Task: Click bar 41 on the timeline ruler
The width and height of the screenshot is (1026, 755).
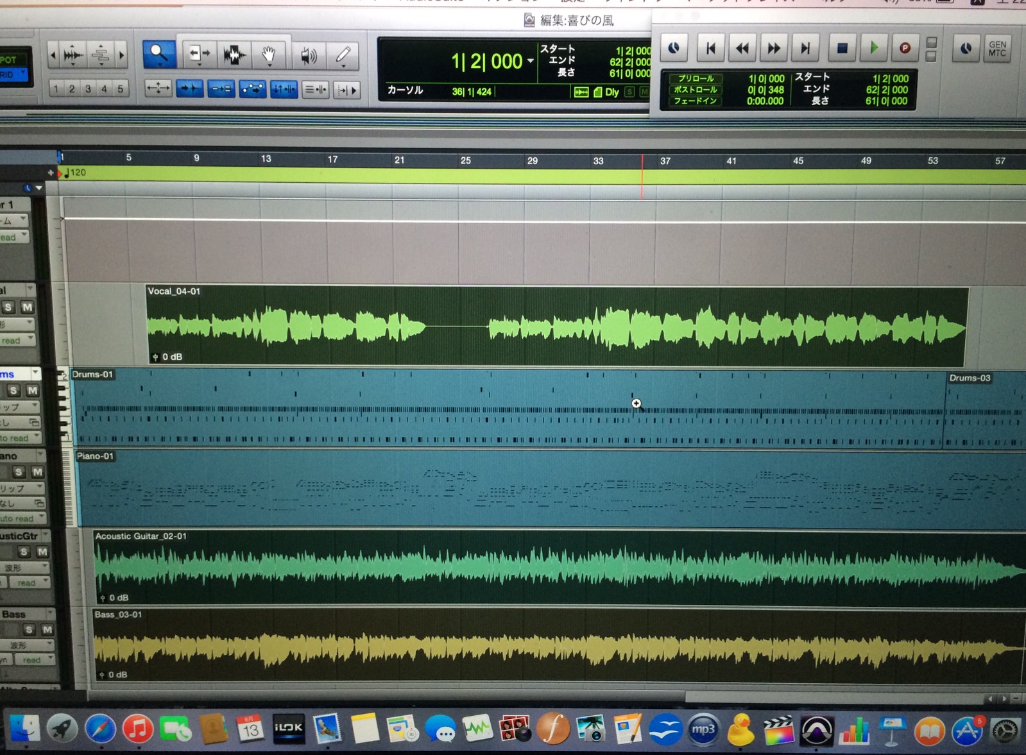Action: (x=731, y=161)
